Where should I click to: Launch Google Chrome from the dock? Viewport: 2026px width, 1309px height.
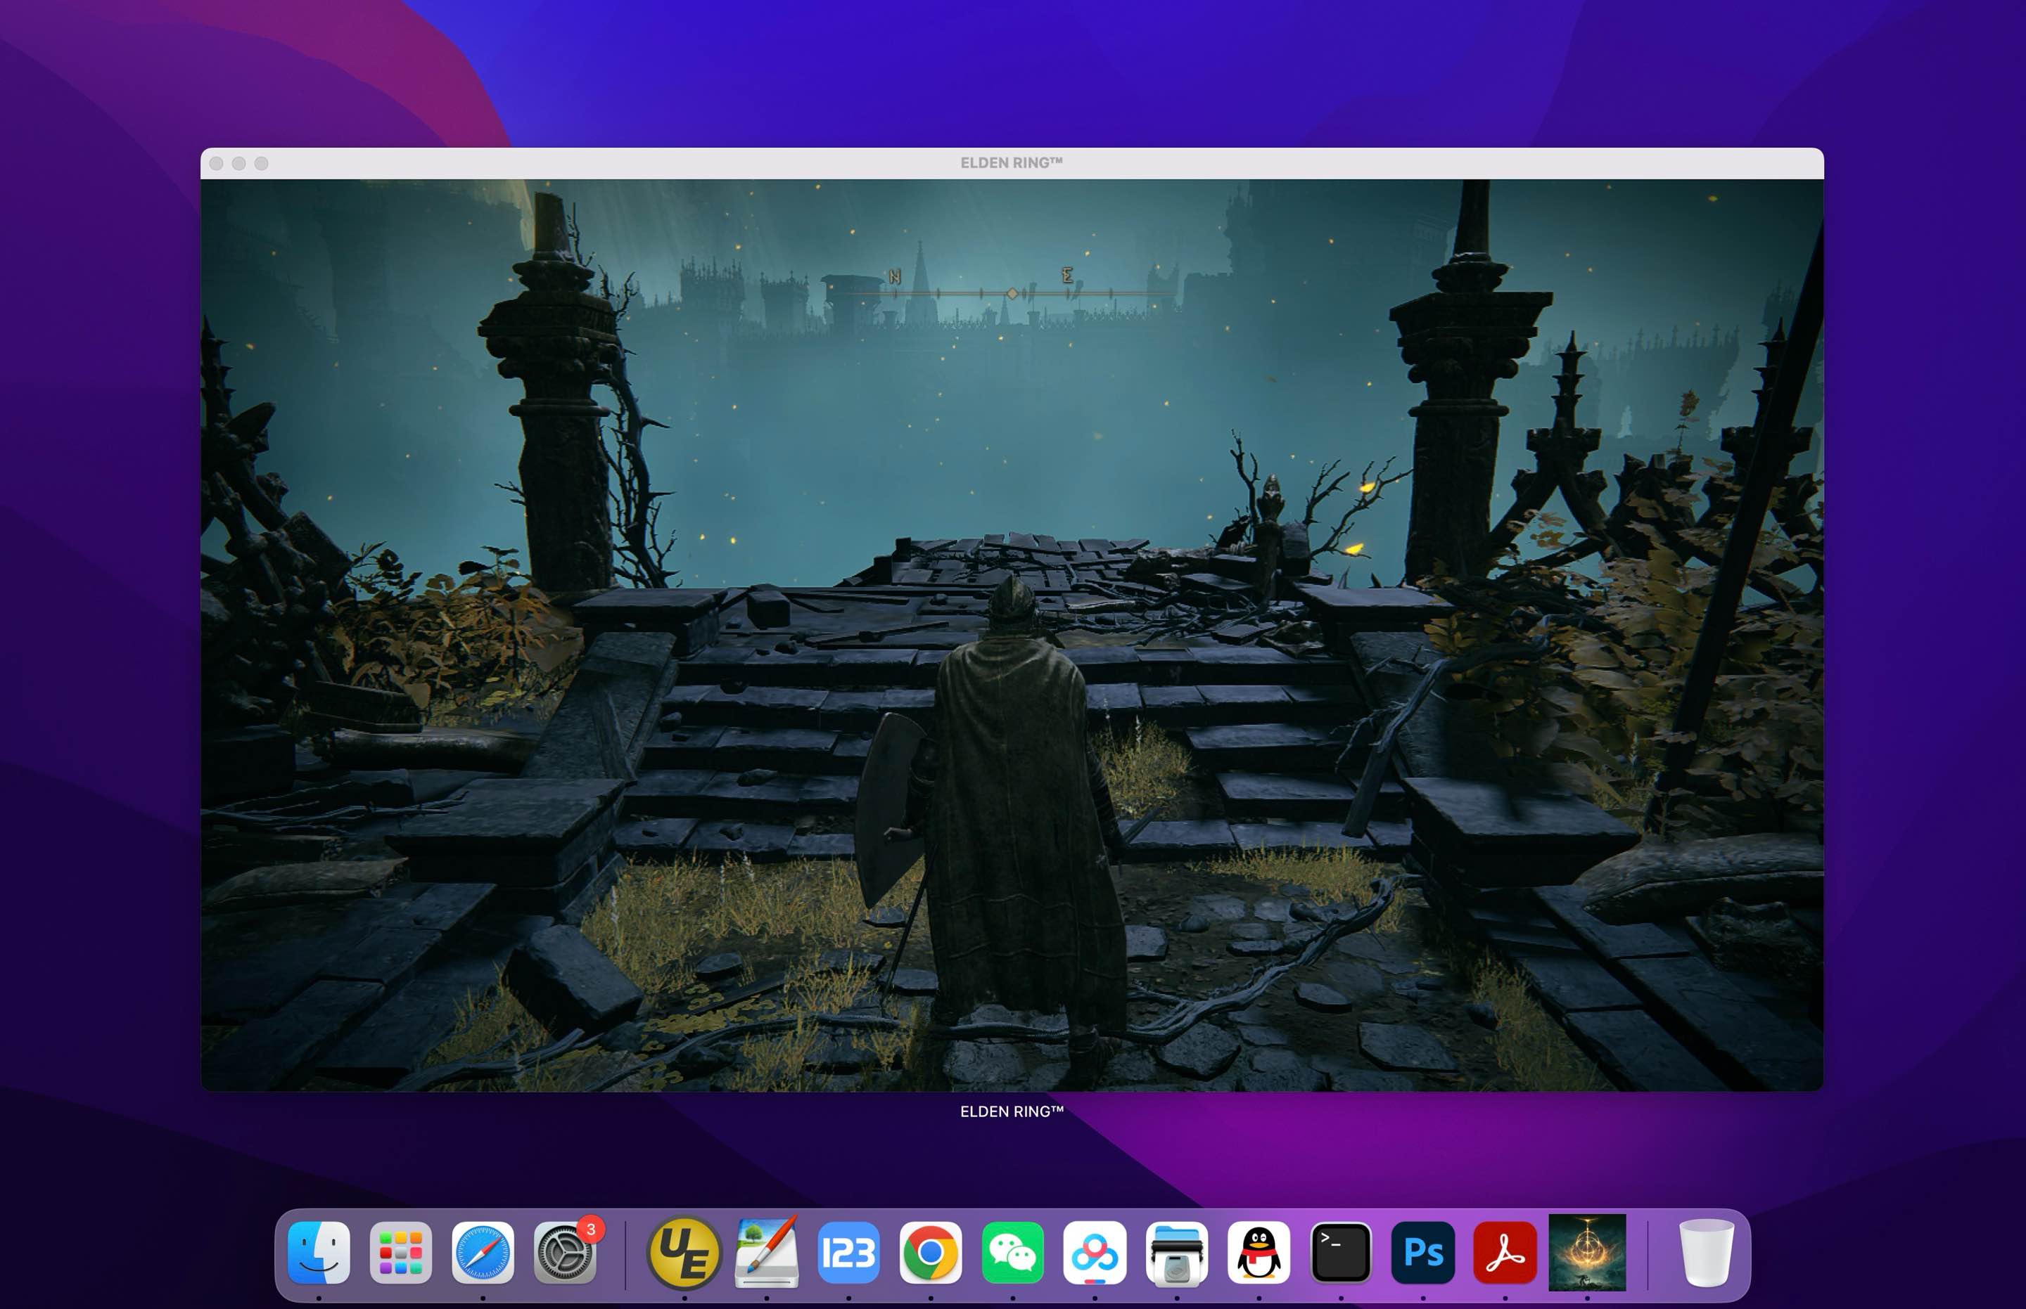[x=931, y=1252]
